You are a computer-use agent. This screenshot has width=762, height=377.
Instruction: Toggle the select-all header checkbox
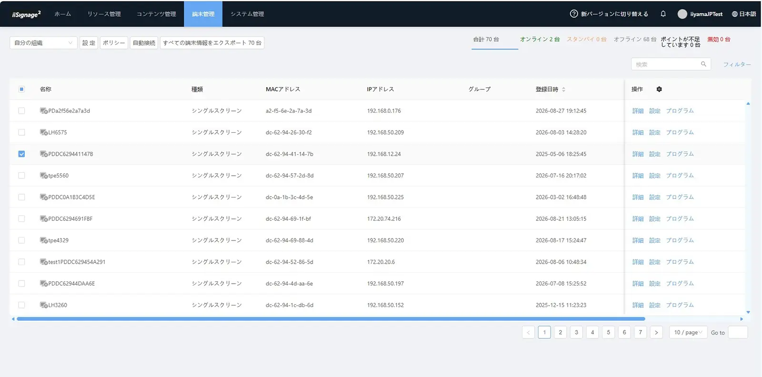(21, 89)
